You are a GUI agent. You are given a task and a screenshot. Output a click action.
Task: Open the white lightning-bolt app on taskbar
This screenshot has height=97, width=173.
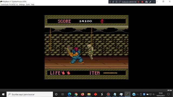(x=102, y=94)
